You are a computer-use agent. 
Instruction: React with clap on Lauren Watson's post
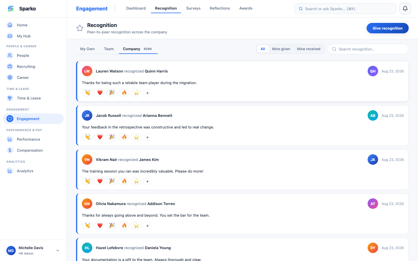coord(87,93)
